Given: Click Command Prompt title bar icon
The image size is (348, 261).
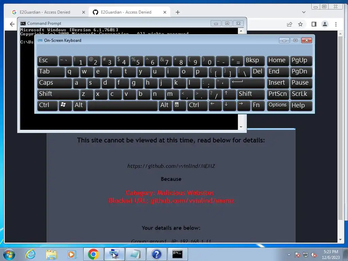Looking at the screenshot, I should click(23, 23).
